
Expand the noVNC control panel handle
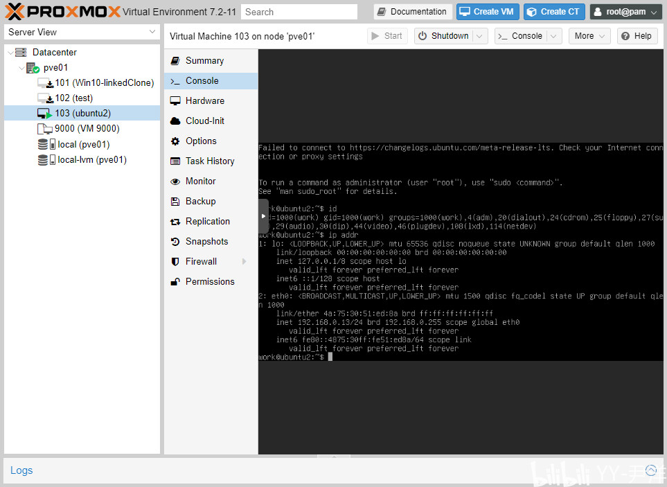(x=263, y=216)
